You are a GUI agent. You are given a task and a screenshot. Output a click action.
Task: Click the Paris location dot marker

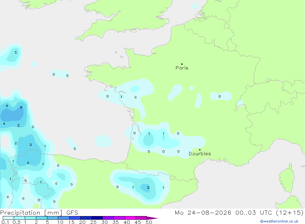click(182, 64)
